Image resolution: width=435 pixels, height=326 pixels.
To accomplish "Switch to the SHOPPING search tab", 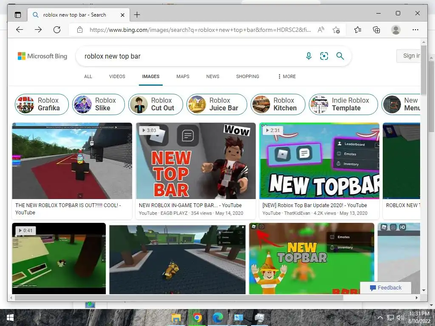I will tap(248, 76).
